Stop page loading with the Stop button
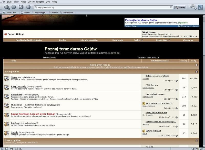Viewport: 205px width, 150px height. (x=28, y=7)
